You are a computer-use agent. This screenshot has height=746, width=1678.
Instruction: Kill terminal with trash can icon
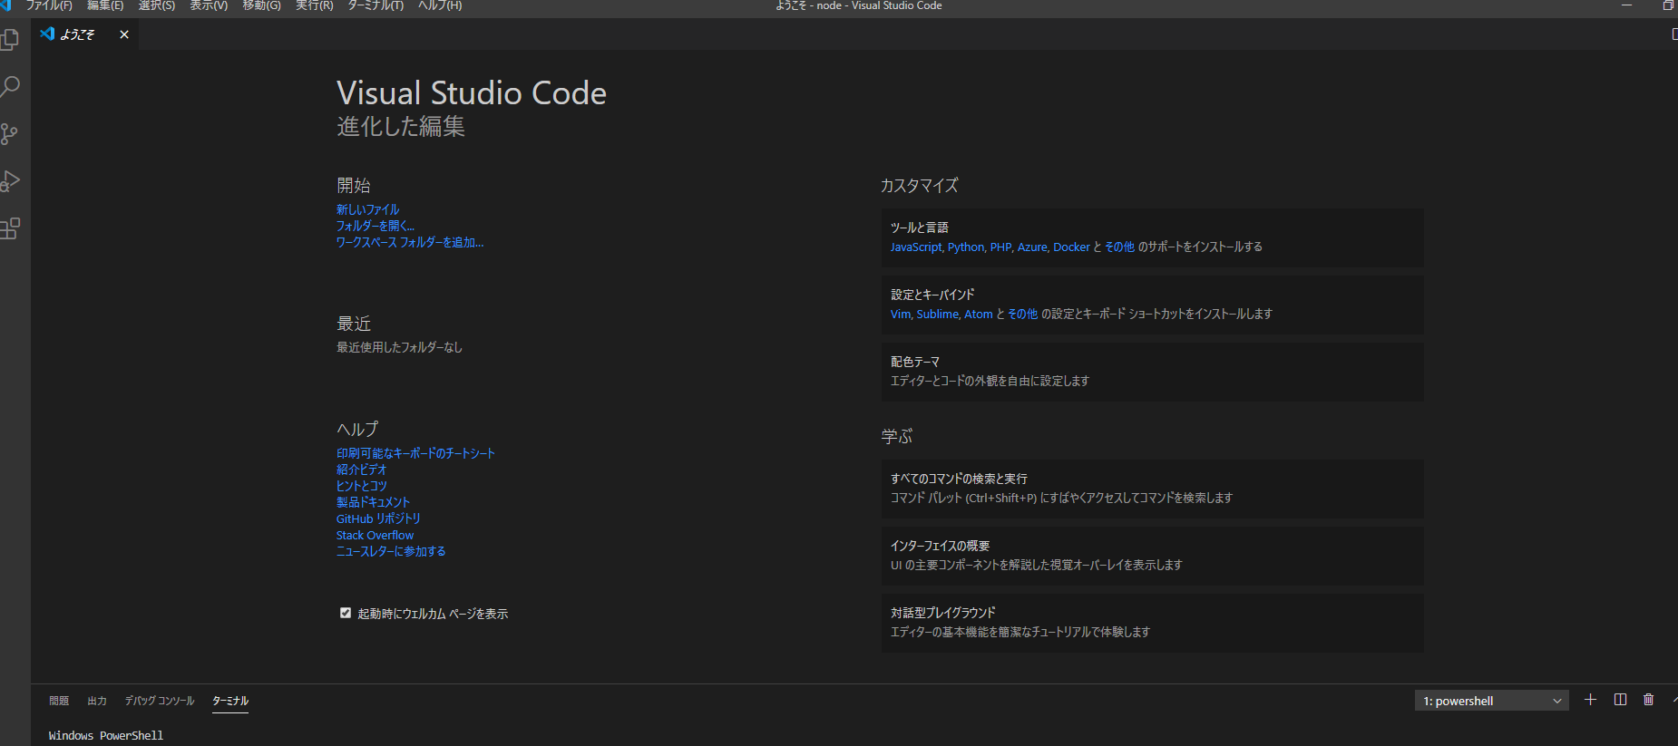click(1649, 700)
